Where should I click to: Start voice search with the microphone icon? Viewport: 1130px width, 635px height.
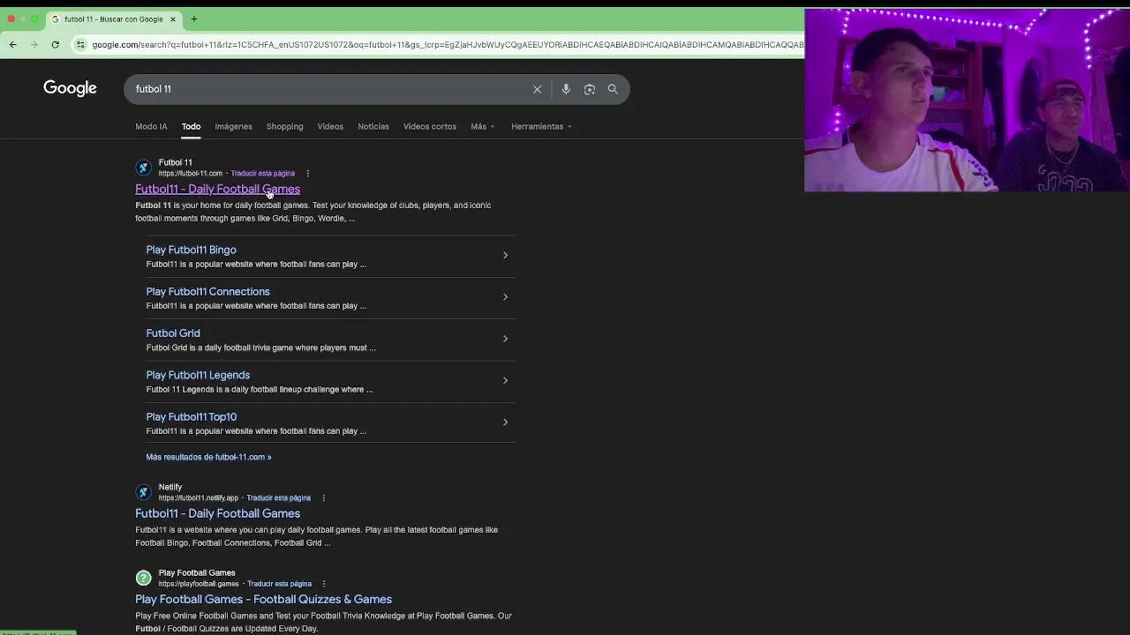(x=566, y=89)
